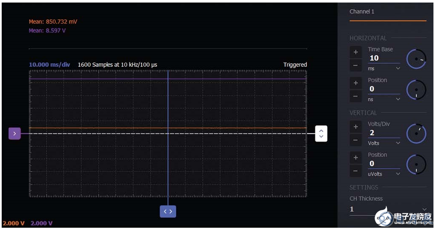Increase Time Base with plus button

(x=356, y=52)
